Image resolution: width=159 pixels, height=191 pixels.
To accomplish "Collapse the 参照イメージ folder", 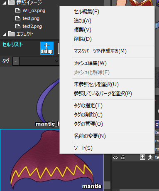I will point(4,3).
